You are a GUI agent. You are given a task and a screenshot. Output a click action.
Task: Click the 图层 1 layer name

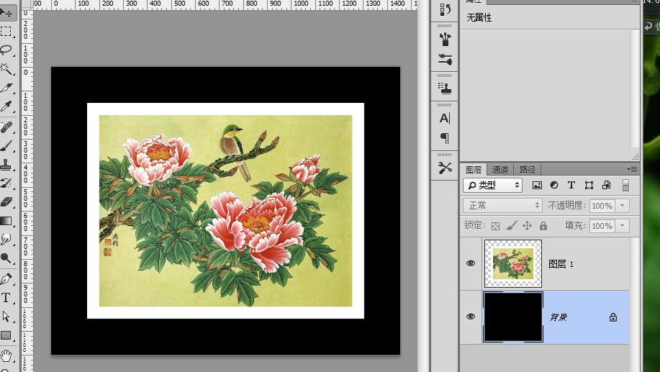coord(561,264)
